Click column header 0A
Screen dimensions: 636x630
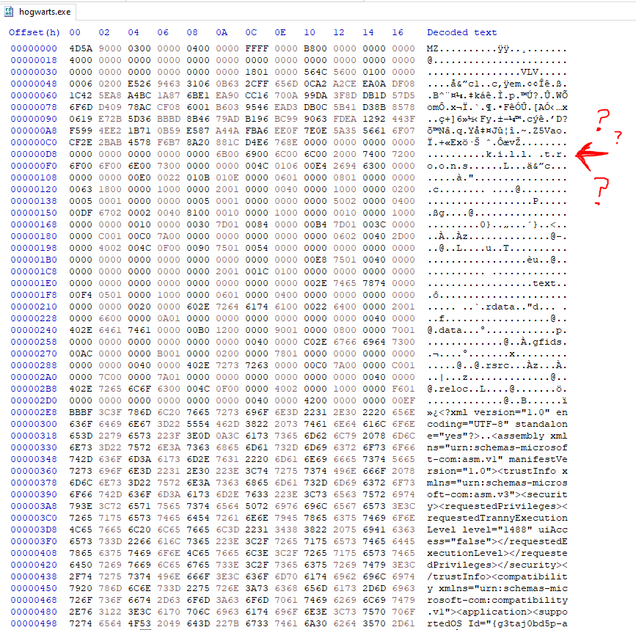click(x=222, y=32)
